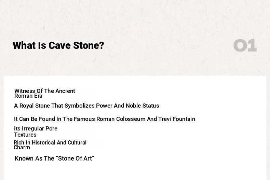The image size is (270, 180).
Task: Select the 'Witness Of The Ancient' text line
Action: 44,91
